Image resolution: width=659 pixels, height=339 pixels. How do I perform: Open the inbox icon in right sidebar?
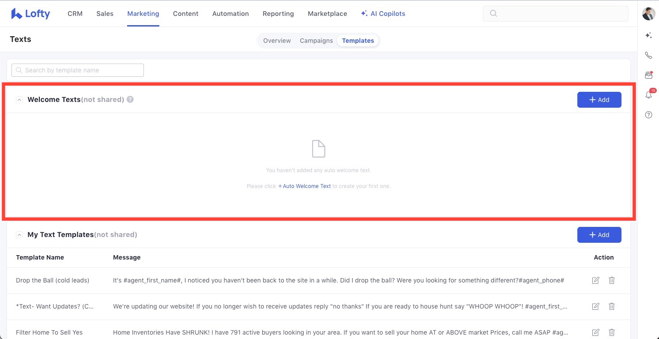648,75
